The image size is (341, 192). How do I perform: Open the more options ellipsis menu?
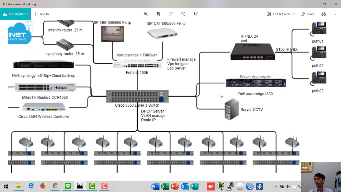335,14
